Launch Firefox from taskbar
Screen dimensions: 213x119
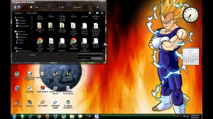tap(47, 116)
